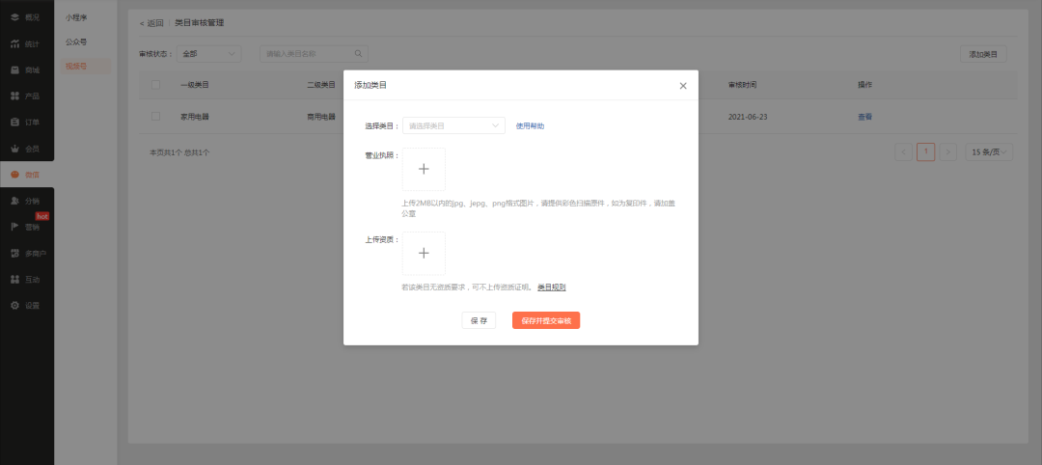Click the 保存并提交审核 button
The image size is (1042, 465).
point(545,320)
